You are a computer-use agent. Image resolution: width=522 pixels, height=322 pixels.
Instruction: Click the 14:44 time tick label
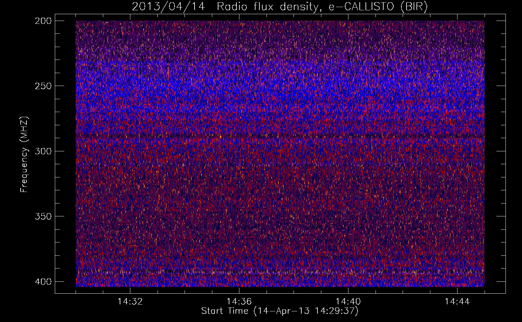pos(457,301)
